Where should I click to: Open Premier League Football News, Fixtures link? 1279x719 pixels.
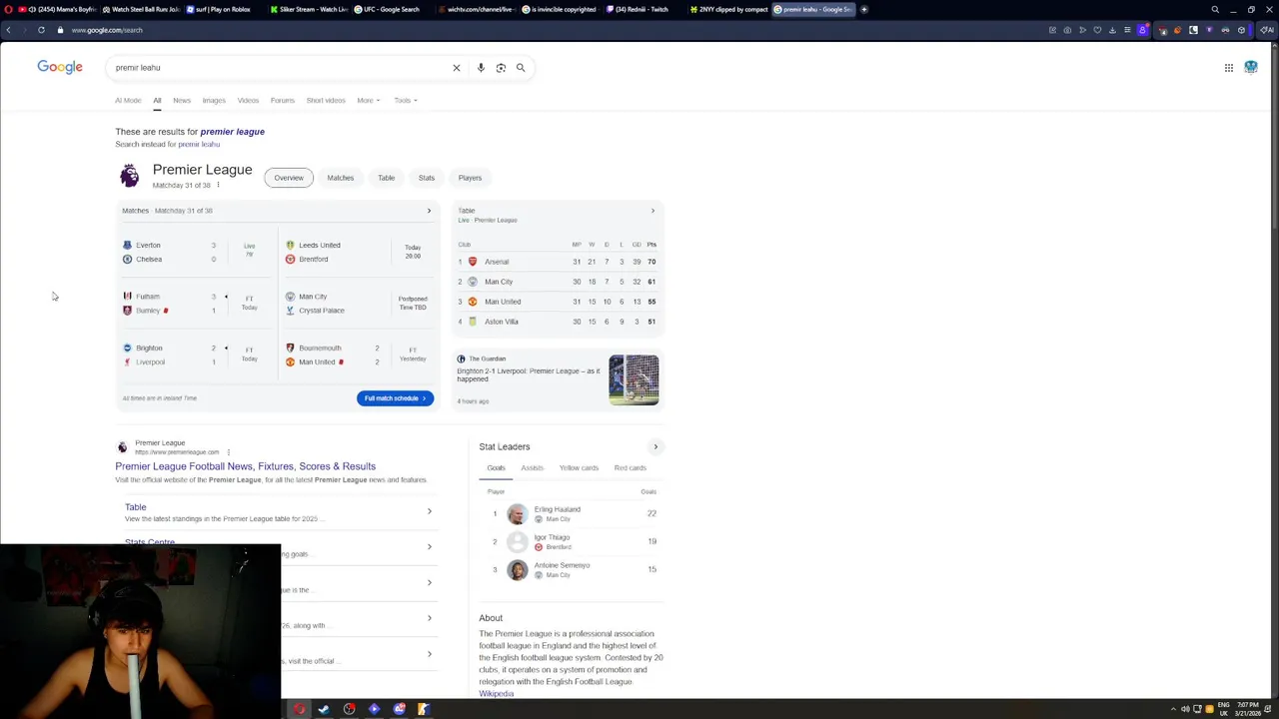click(x=245, y=466)
